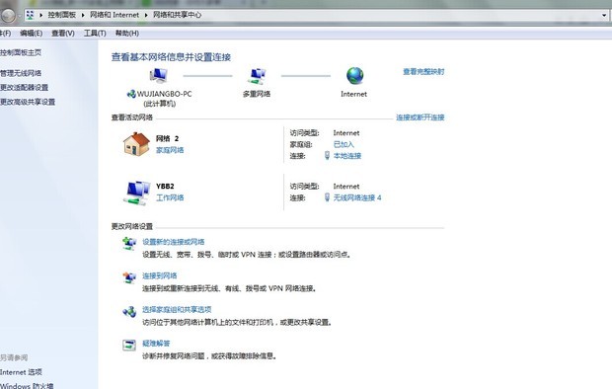
Task: Open the address bar dropdown arrow
Action: [604, 15]
